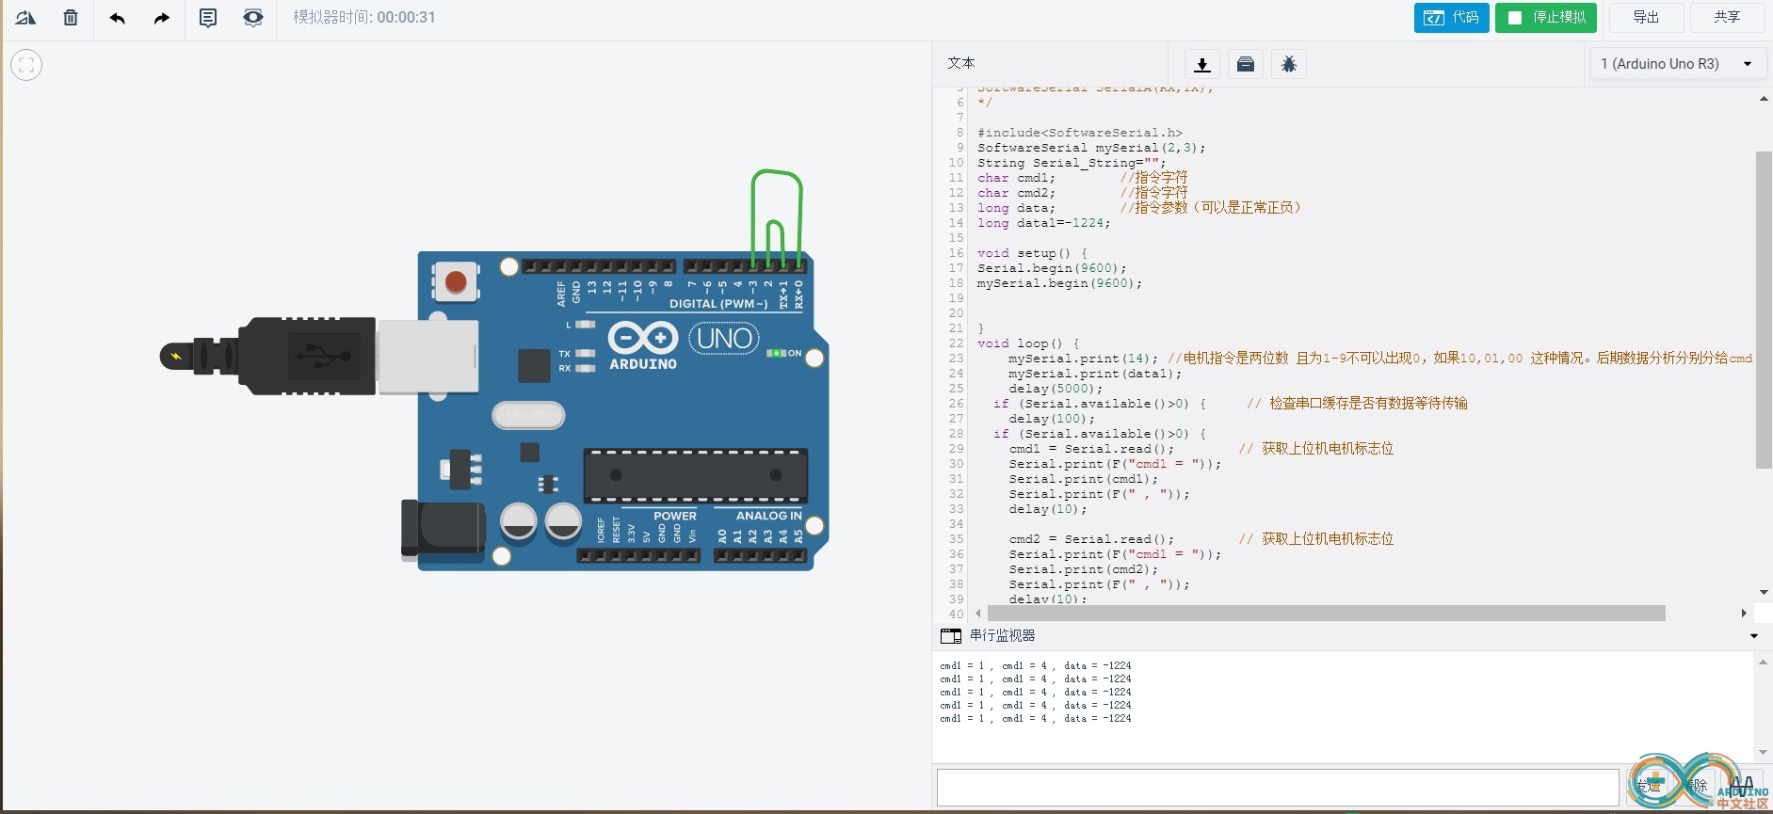The image size is (1773, 814).
Task: Click the zoom-to-fit circle icon
Action: click(x=26, y=65)
